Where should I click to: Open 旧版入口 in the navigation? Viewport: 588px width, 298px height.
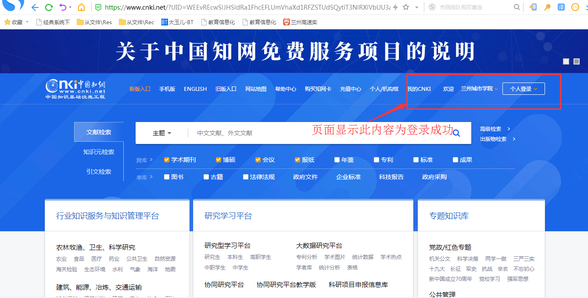pos(226,89)
